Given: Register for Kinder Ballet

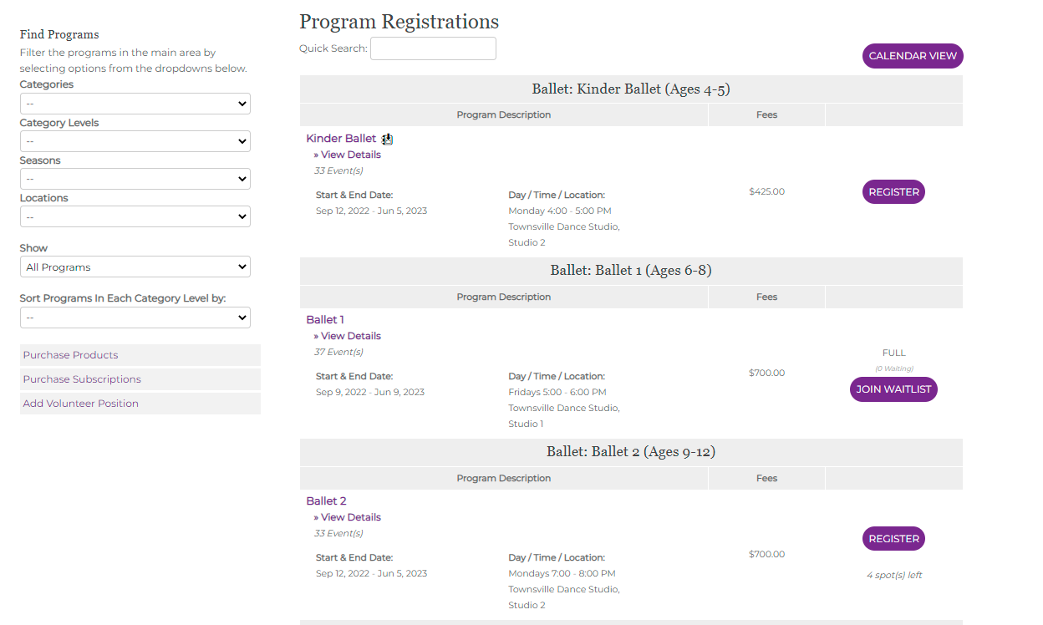Looking at the screenshot, I should (893, 191).
